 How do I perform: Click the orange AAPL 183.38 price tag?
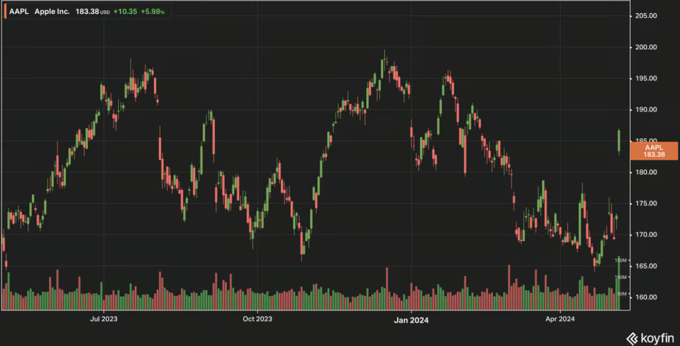click(x=654, y=151)
